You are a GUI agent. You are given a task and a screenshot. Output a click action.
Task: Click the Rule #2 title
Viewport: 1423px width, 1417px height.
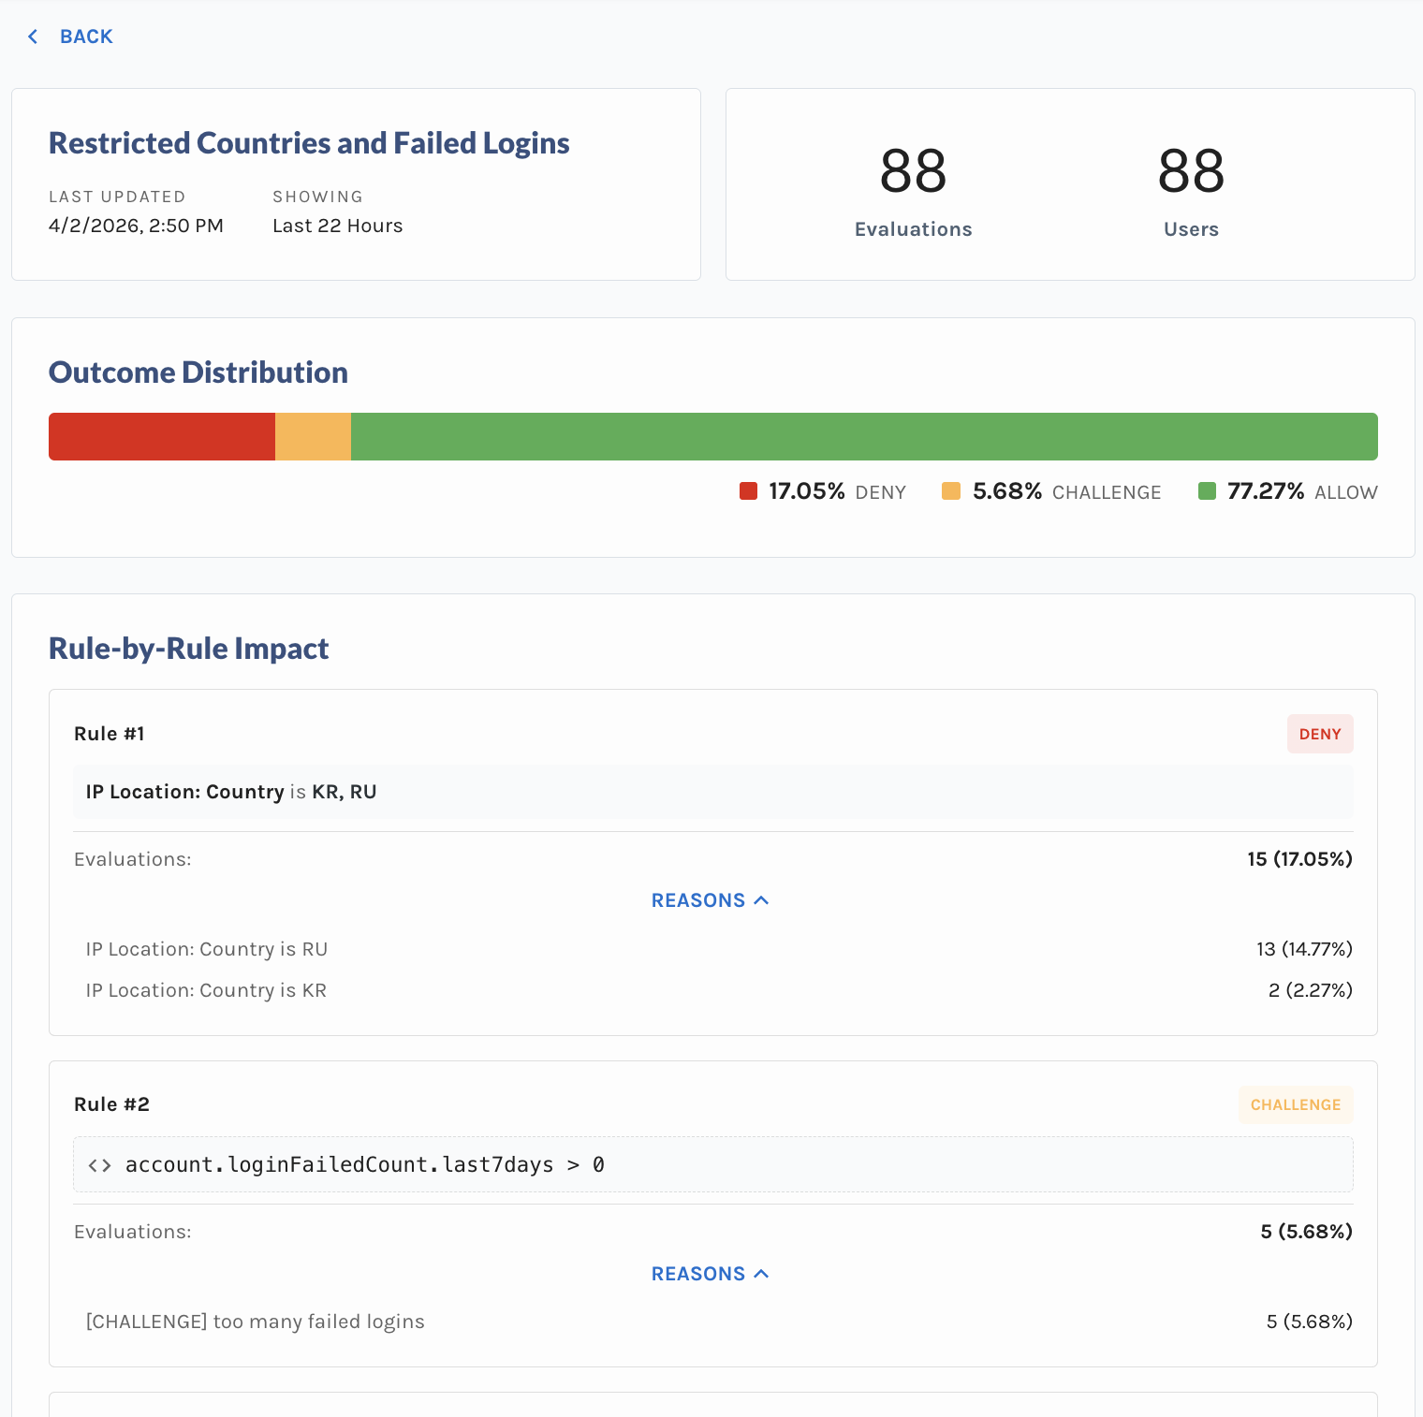[x=111, y=1104]
